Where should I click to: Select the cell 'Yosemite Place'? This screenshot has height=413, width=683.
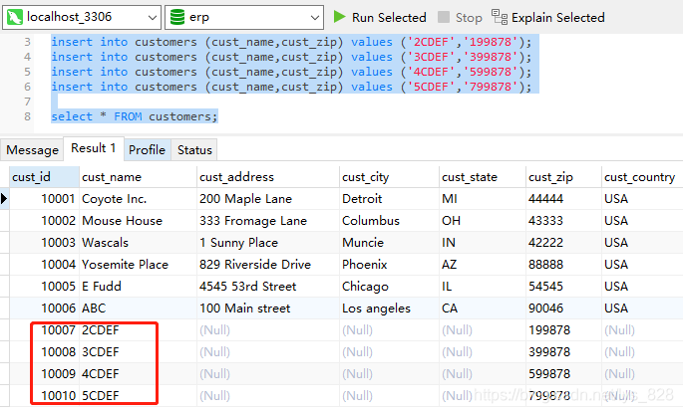(138, 265)
